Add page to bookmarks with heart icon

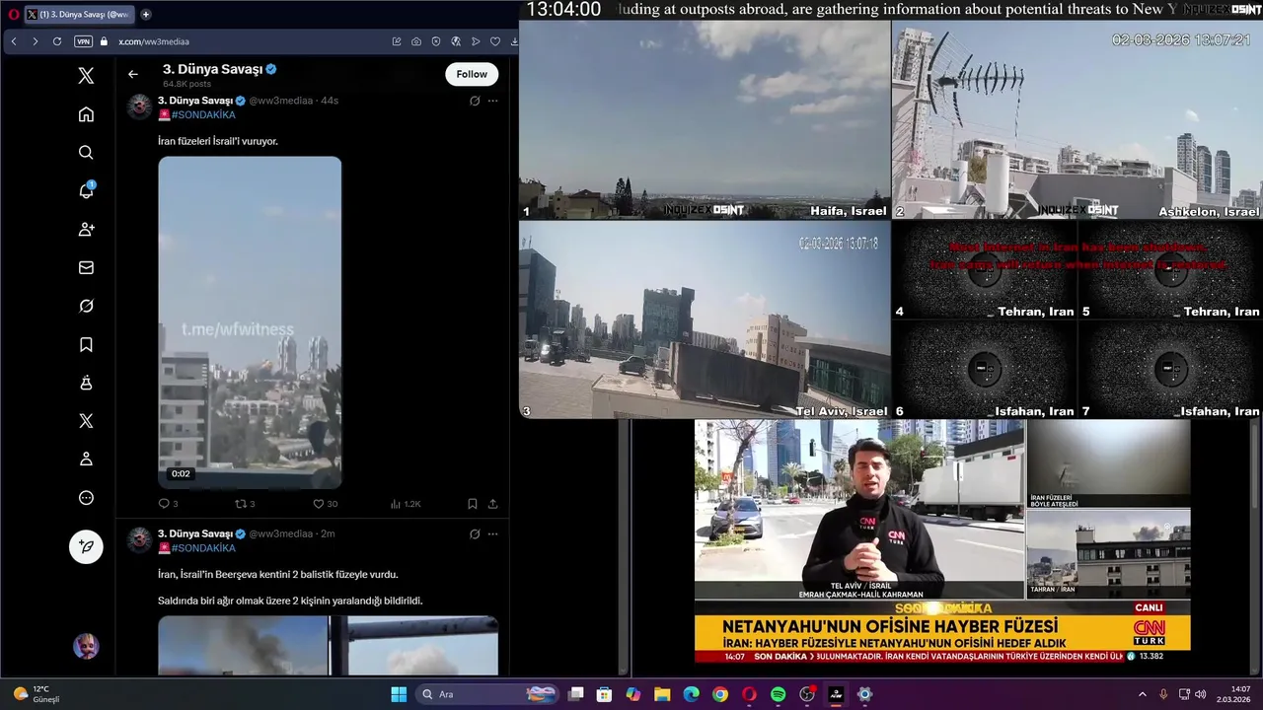(495, 41)
